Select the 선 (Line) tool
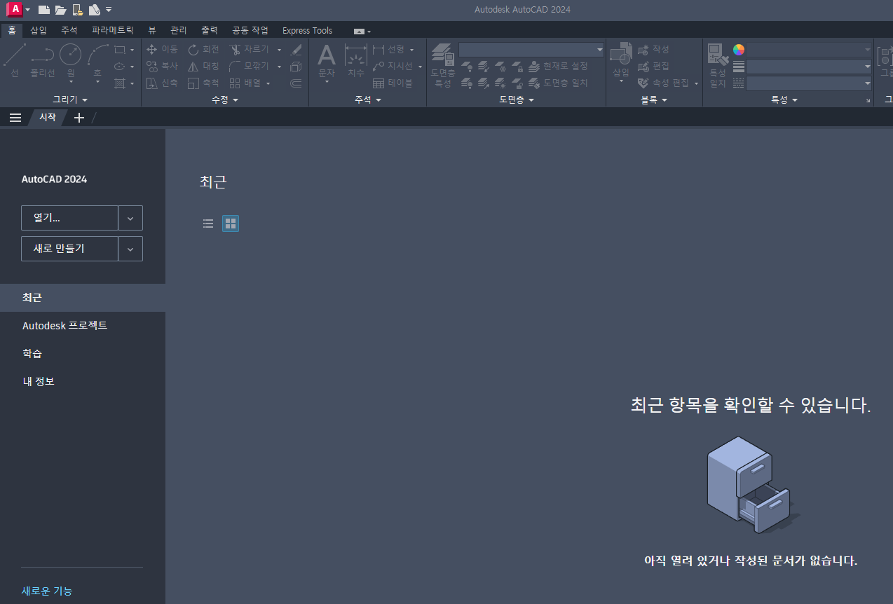This screenshot has height=604, width=893. [x=15, y=55]
